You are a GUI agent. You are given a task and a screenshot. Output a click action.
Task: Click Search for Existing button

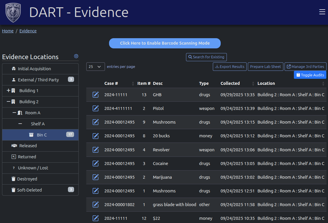pos(206,57)
